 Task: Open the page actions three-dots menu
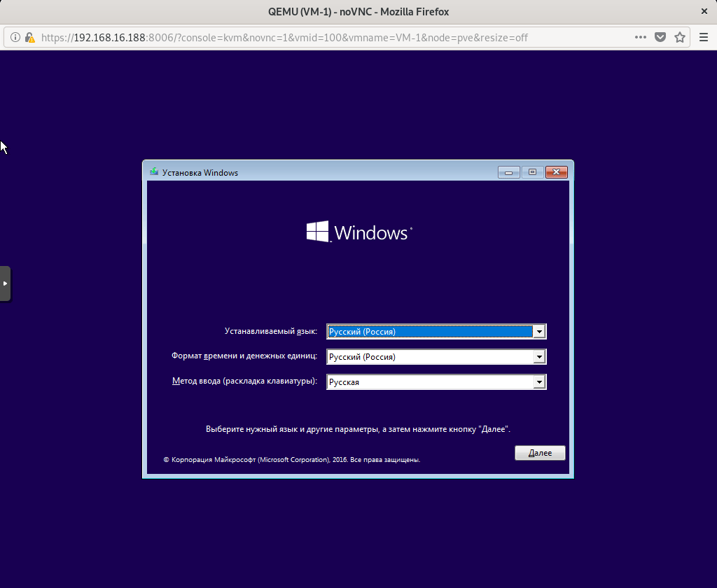click(640, 38)
